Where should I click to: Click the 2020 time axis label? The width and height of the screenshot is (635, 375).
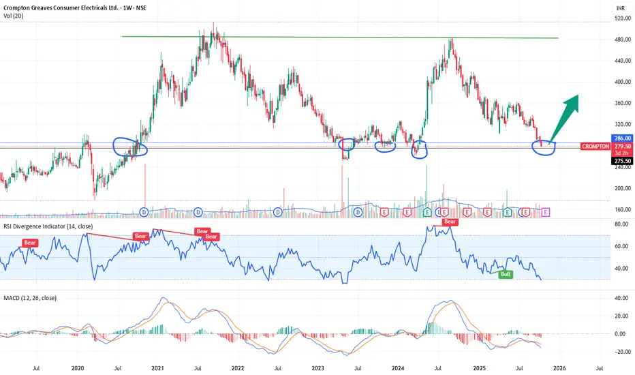78,368
